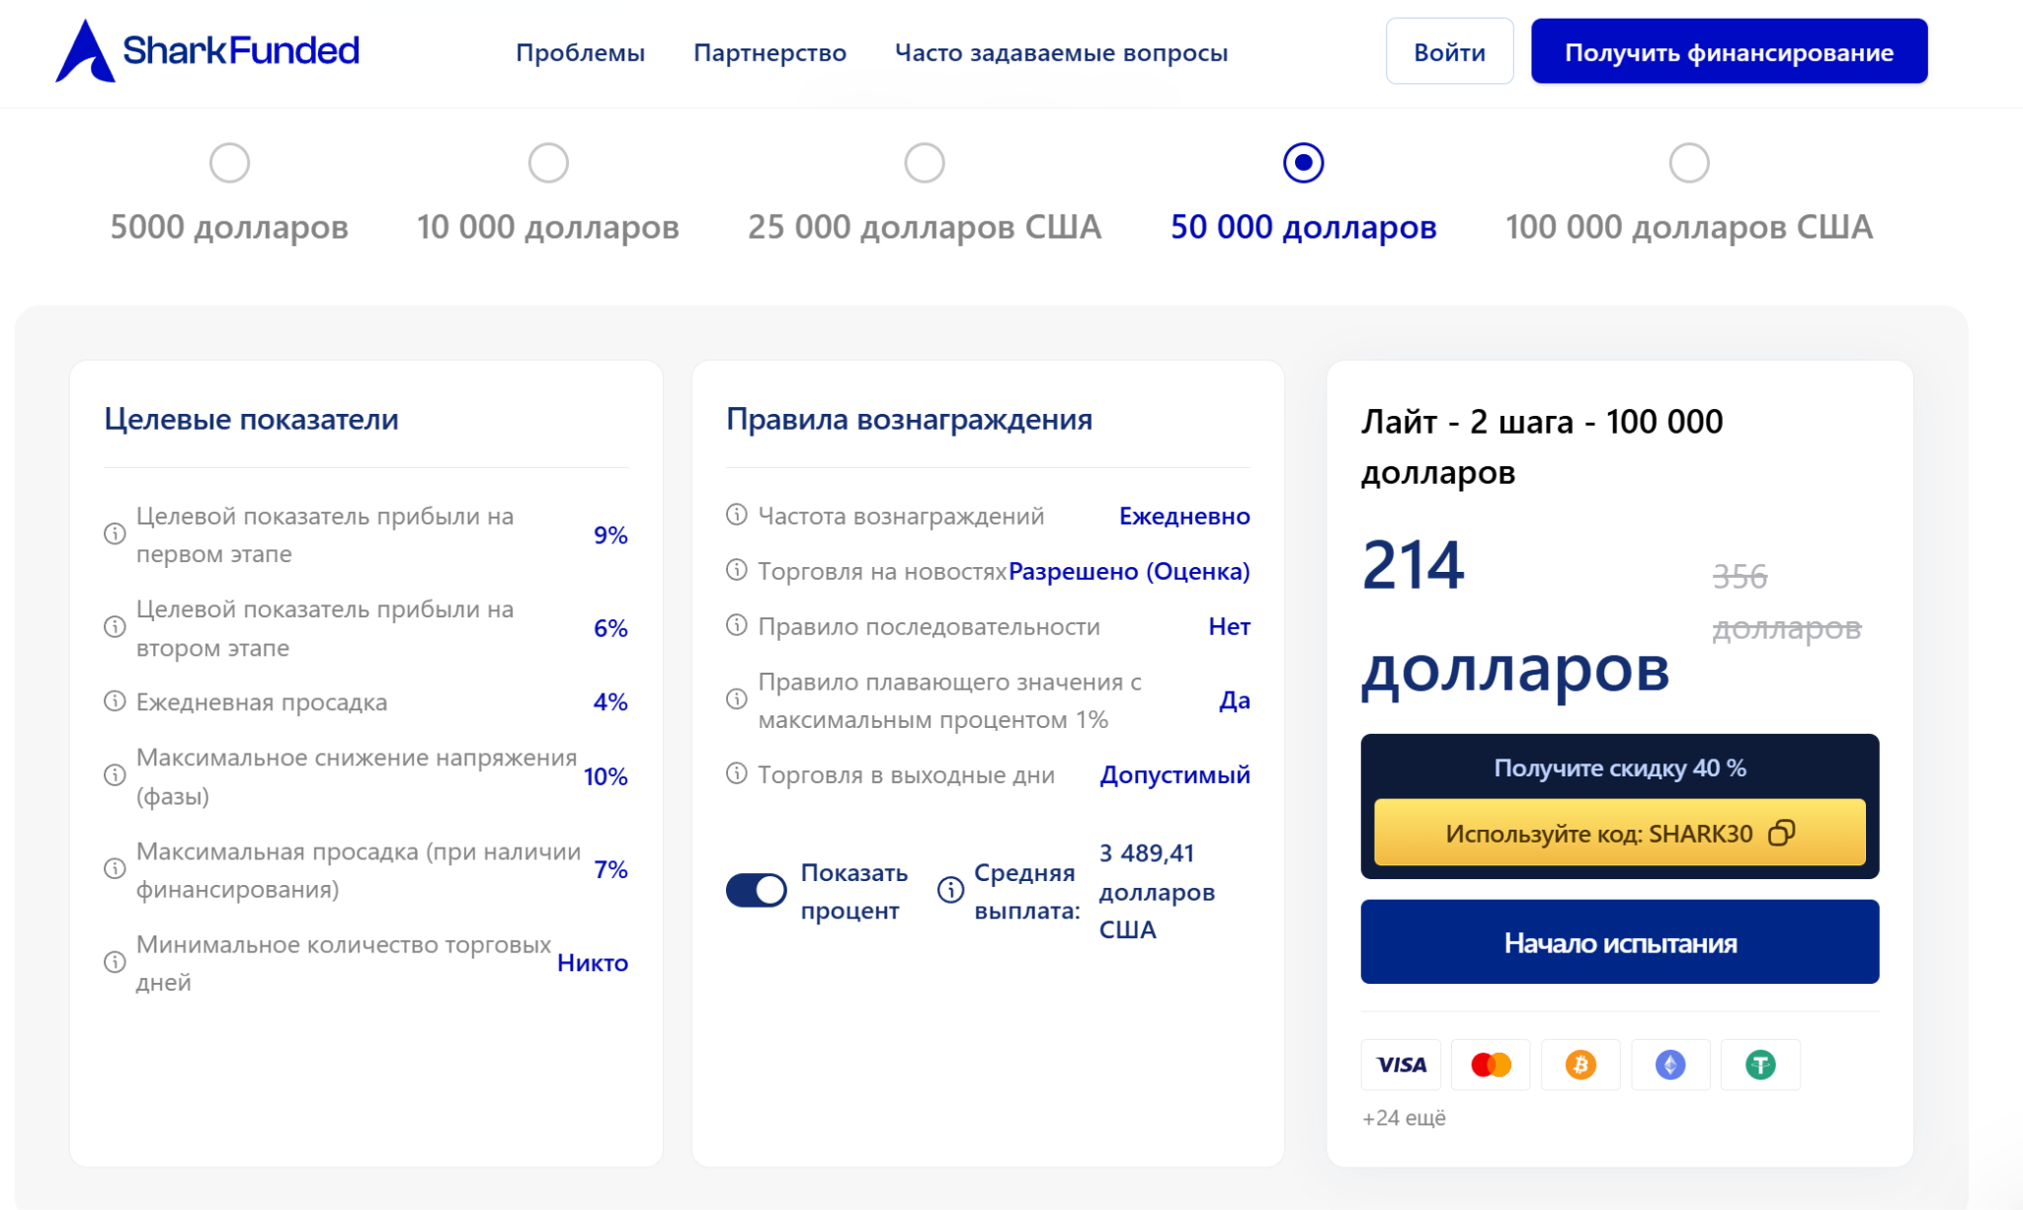Click the Начало испытания button
Screen dimensions: 2023x1210
[x=1620, y=942]
